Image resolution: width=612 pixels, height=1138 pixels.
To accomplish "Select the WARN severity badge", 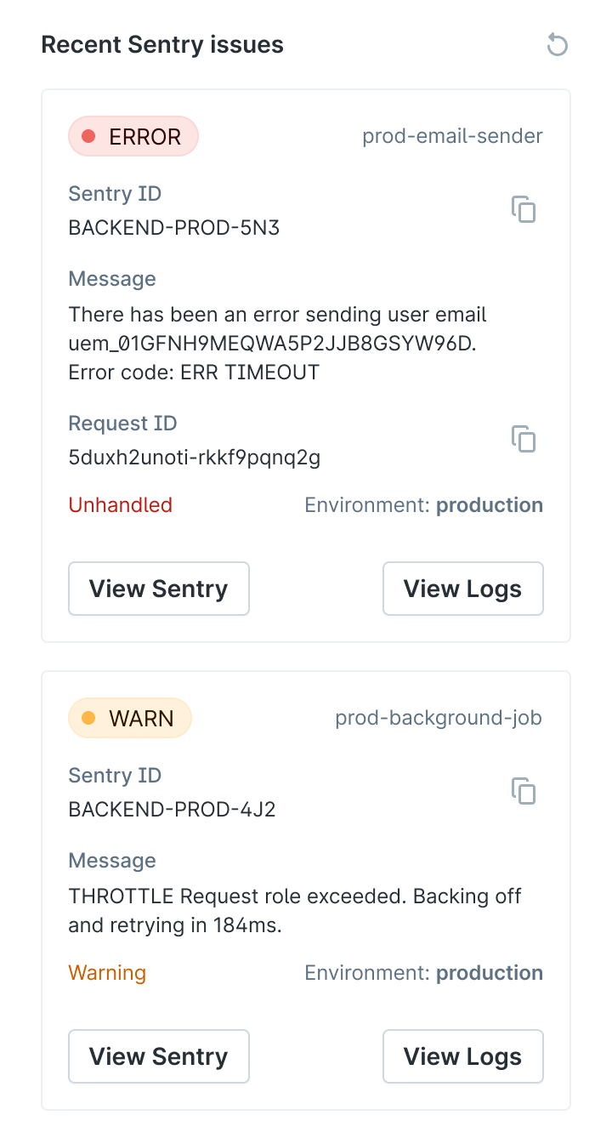I will pos(130,717).
